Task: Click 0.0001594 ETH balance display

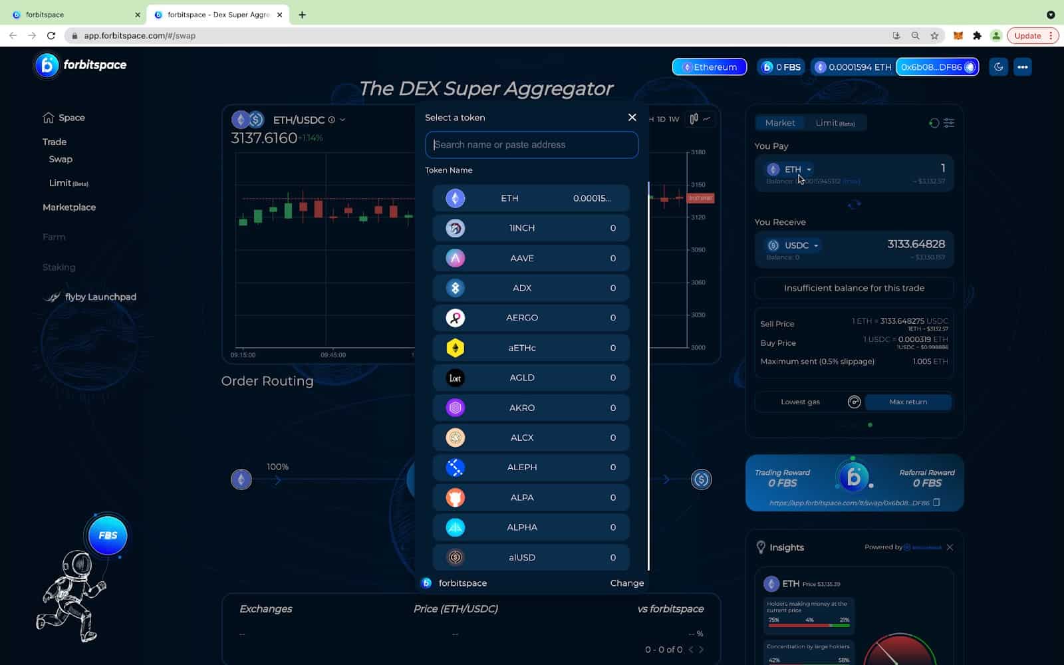Action: [x=853, y=66]
